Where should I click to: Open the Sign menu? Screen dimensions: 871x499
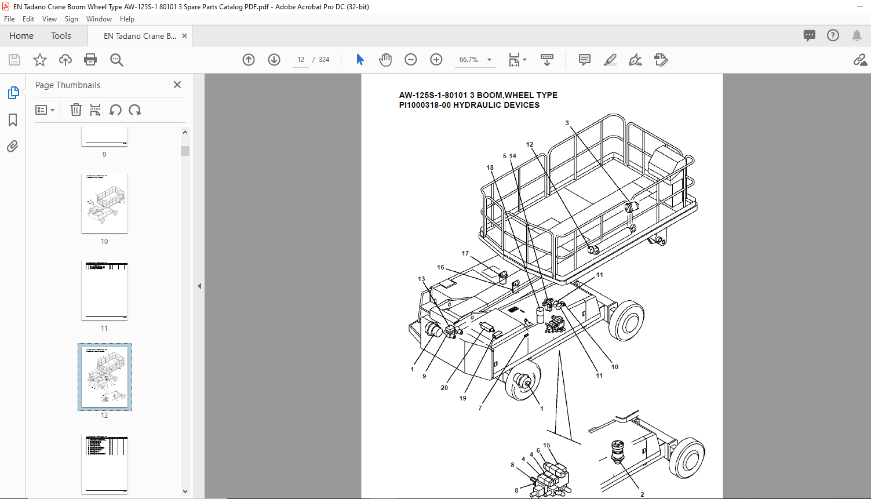coord(71,19)
